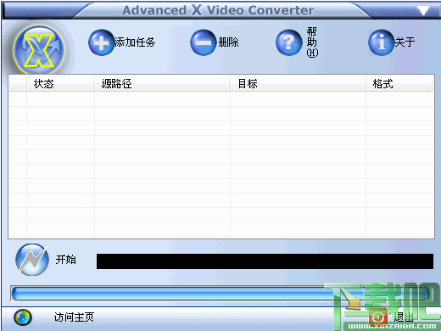The image size is (441, 331).
Task: Click the large X application logo
Action: point(39,50)
